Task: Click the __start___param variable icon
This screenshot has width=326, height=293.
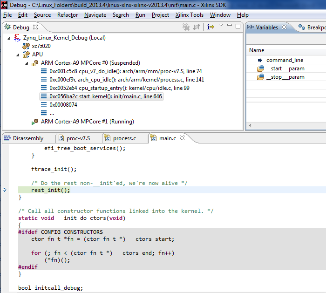Action: [260, 68]
